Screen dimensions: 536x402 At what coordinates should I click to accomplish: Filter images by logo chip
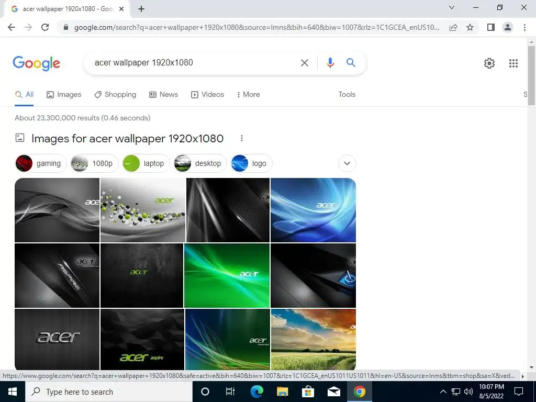click(x=251, y=163)
